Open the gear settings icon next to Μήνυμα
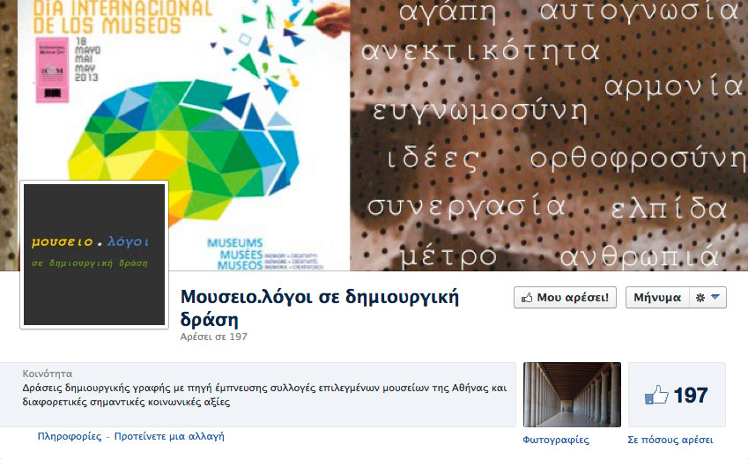Image resolution: width=748 pixels, height=459 pixels. (700, 298)
